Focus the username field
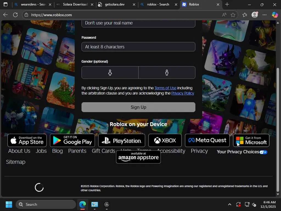Screen dimensions: 281x211 tap(138, 23)
